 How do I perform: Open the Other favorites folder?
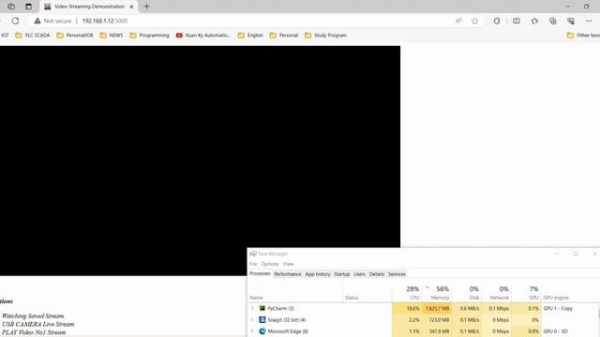[x=583, y=36]
